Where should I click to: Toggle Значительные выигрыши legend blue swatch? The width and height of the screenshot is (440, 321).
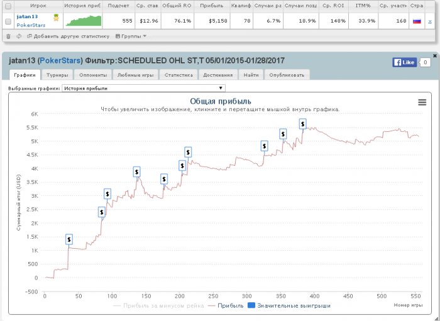pos(251,305)
